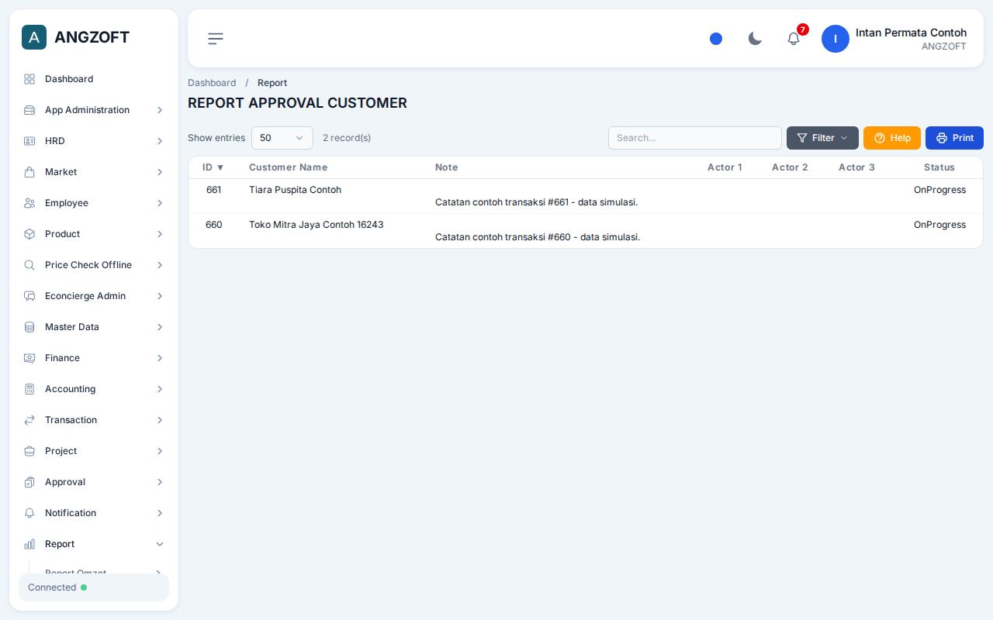Click the Status column header

[939, 167]
